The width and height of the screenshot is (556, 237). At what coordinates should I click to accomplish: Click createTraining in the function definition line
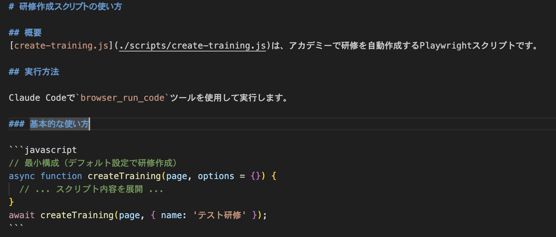point(124,176)
